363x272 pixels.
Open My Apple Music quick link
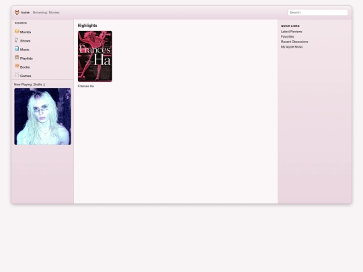pos(292,47)
